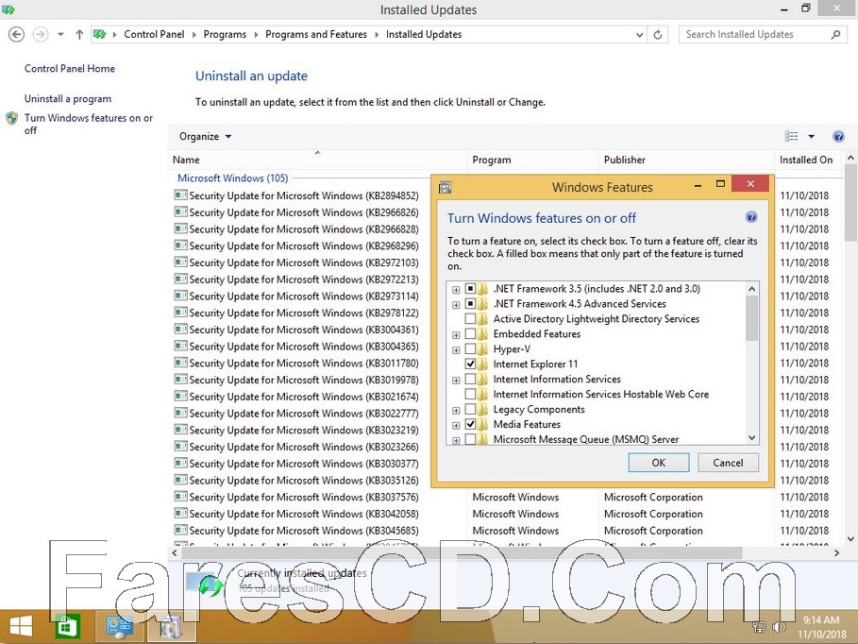Go up one folder level
Screen dimensions: 858x644
79,35
